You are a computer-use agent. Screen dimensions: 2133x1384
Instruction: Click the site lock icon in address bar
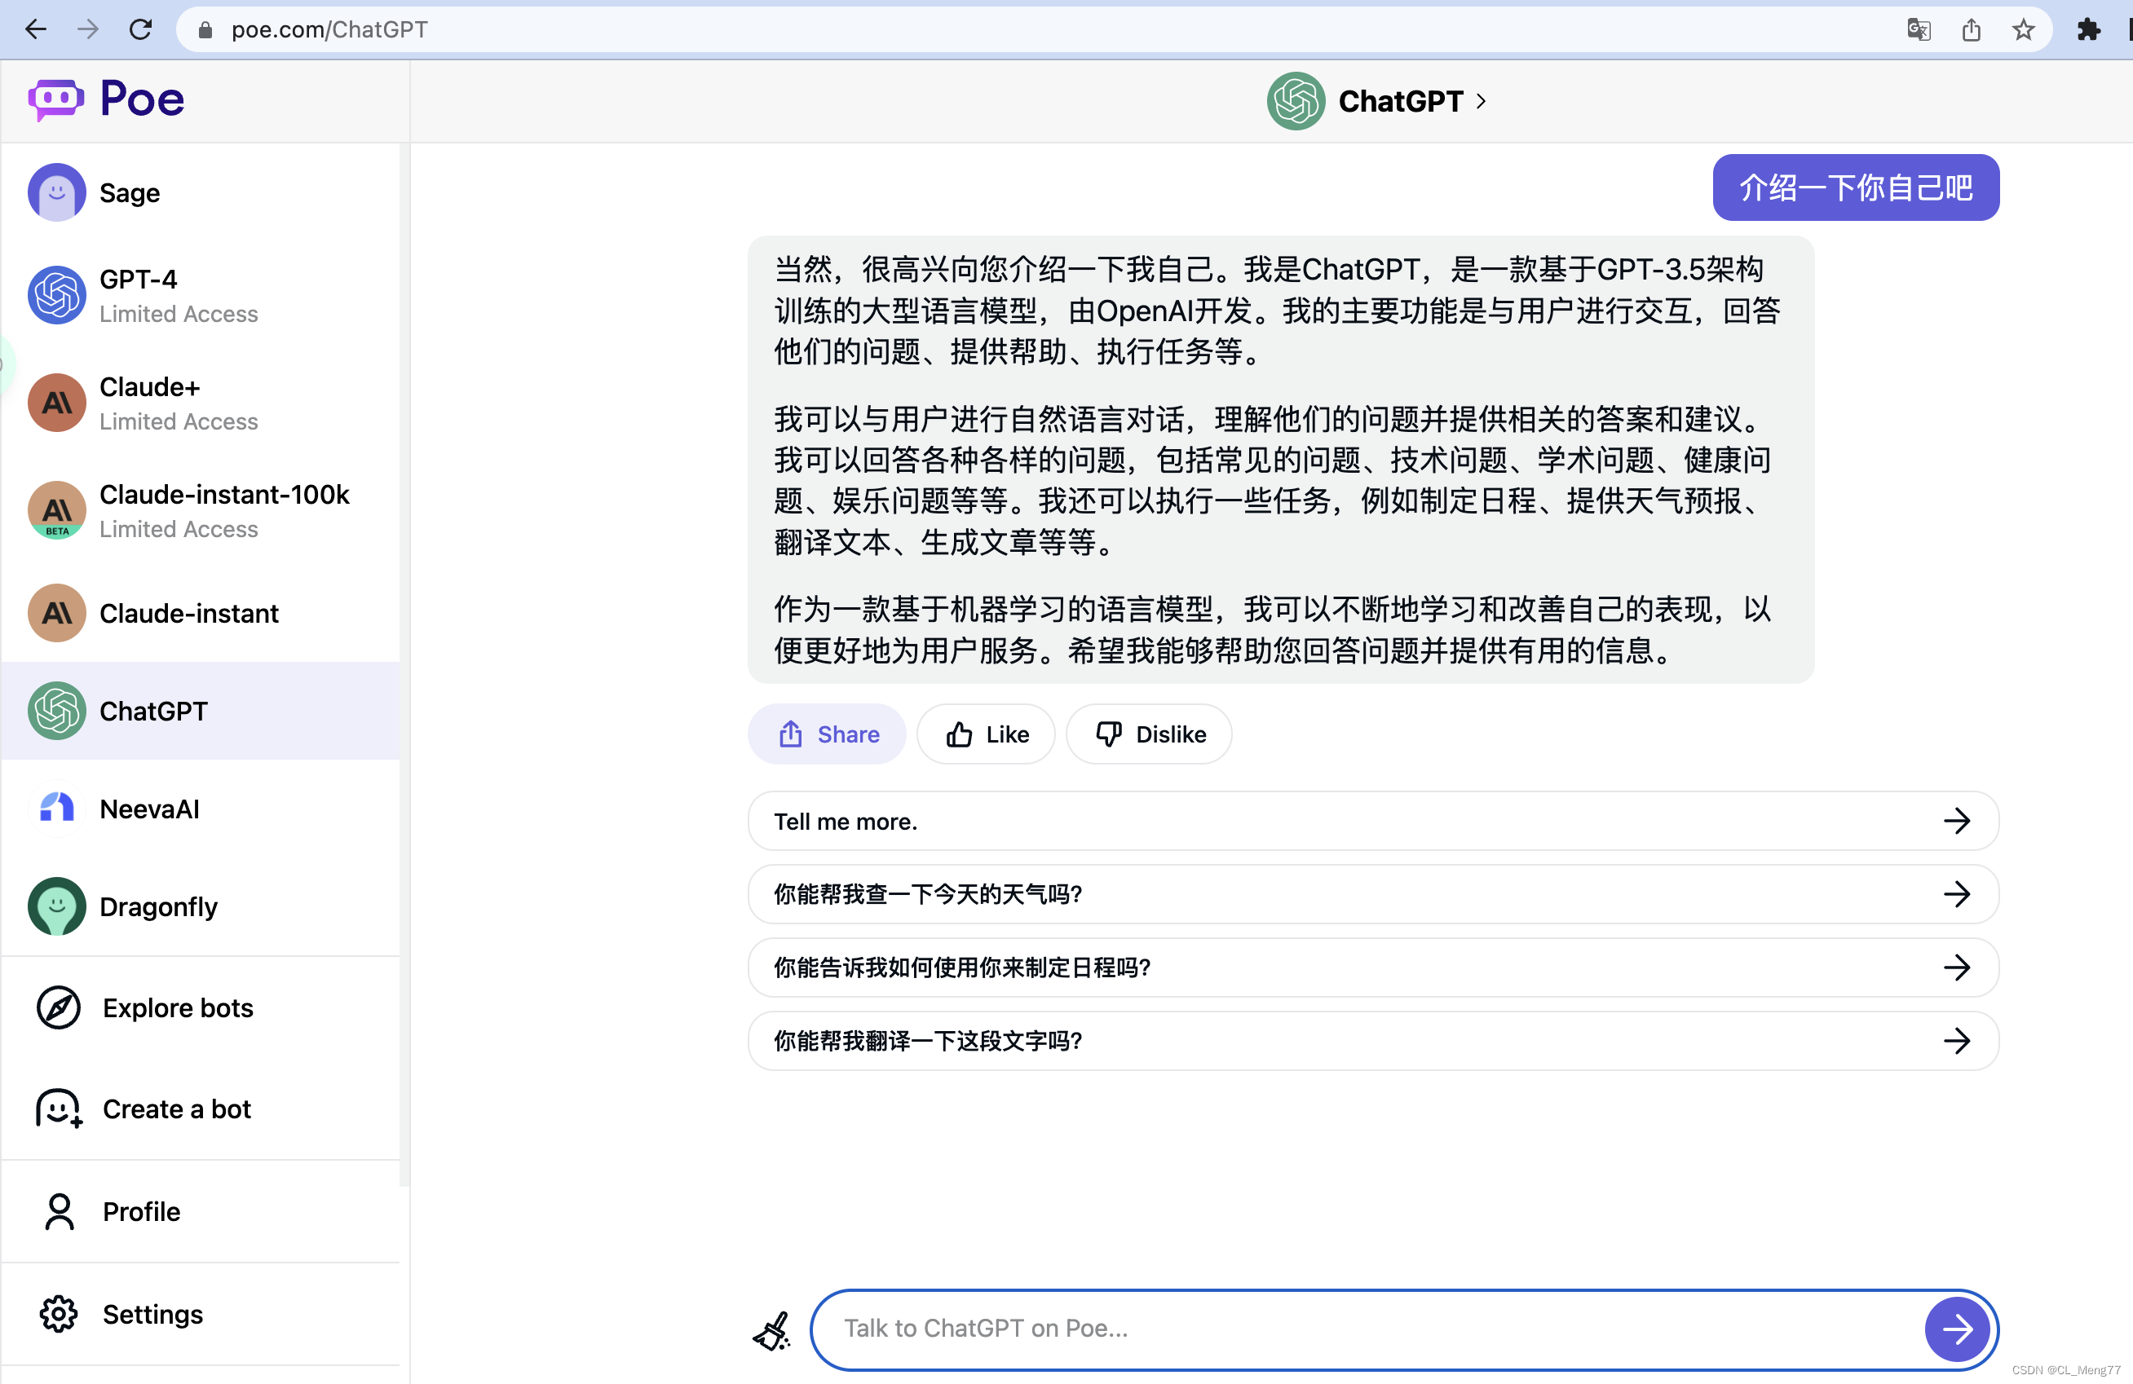point(205,29)
